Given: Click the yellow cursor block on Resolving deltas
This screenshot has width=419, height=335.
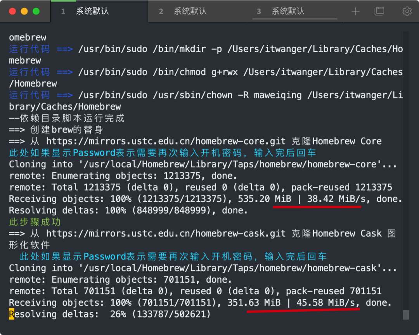Looking at the screenshot, I should pos(12,314).
